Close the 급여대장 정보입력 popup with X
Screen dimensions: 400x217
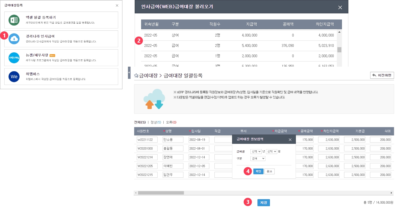(290, 140)
